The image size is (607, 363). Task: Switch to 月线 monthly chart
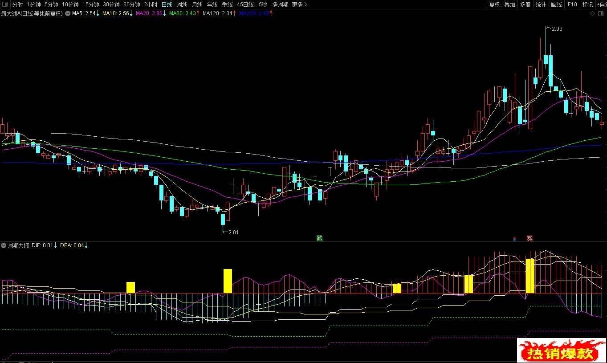coord(197,4)
